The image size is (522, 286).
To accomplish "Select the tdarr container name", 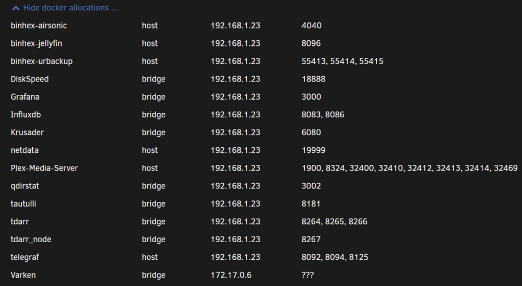I will [20, 221].
